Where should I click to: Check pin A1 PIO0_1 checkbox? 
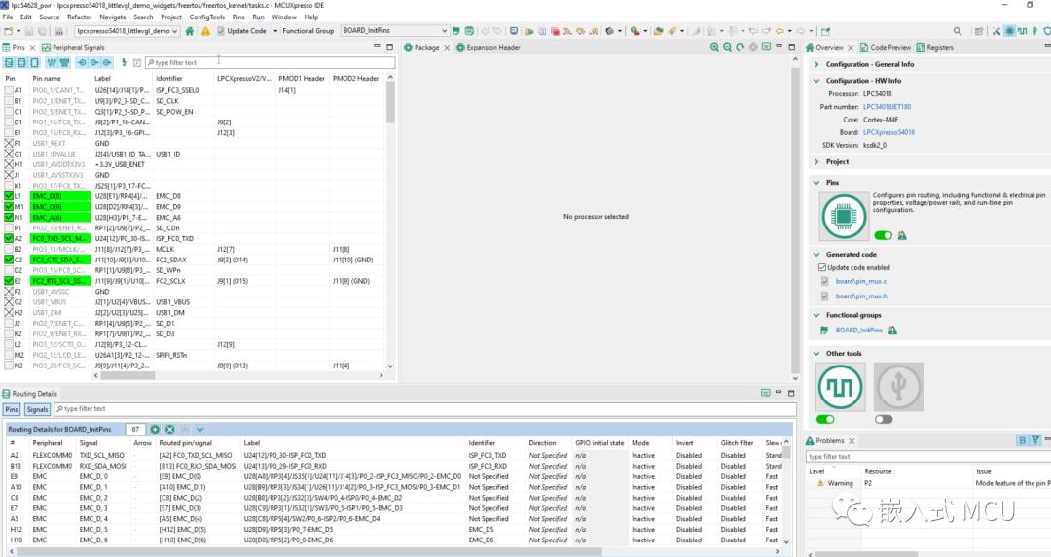(x=9, y=90)
